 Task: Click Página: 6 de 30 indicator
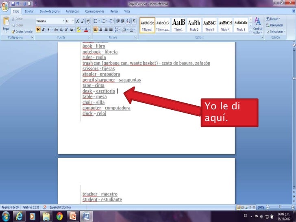pos(10,207)
